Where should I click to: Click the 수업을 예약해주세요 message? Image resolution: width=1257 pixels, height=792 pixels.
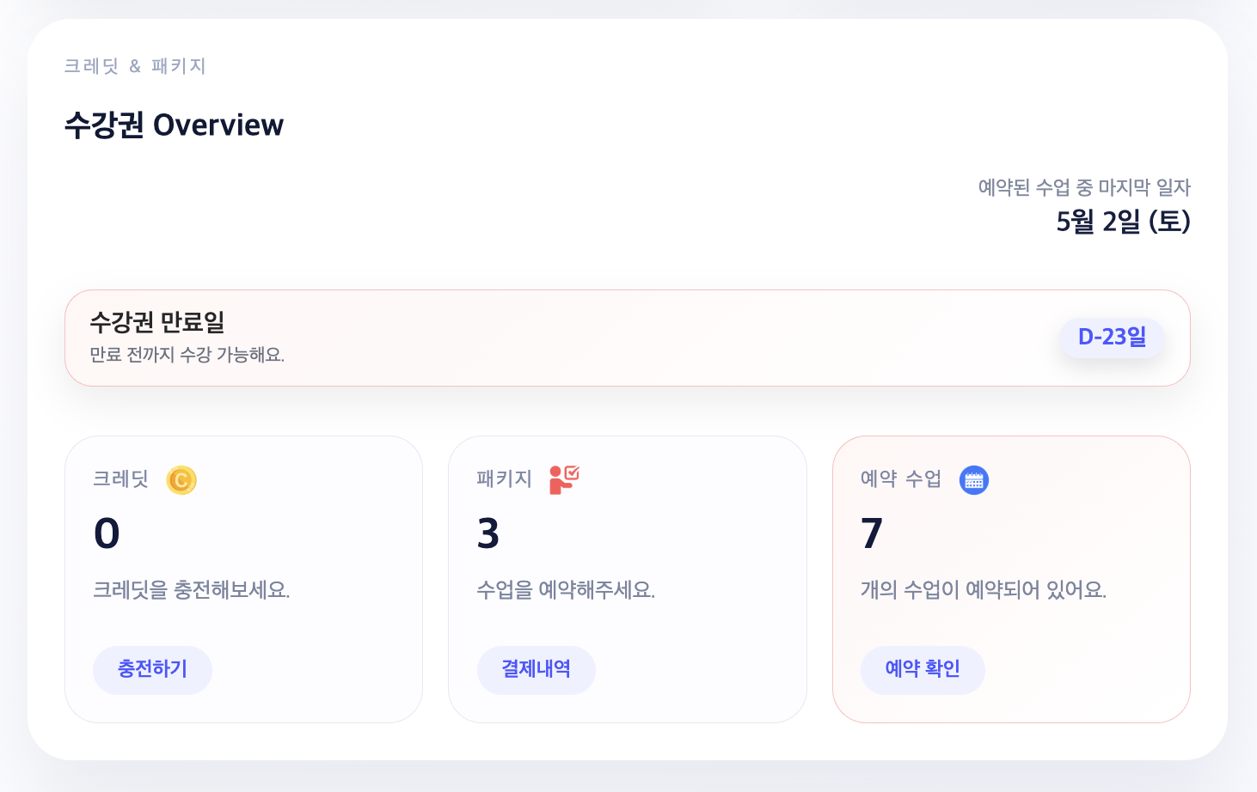(x=566, y=590)
